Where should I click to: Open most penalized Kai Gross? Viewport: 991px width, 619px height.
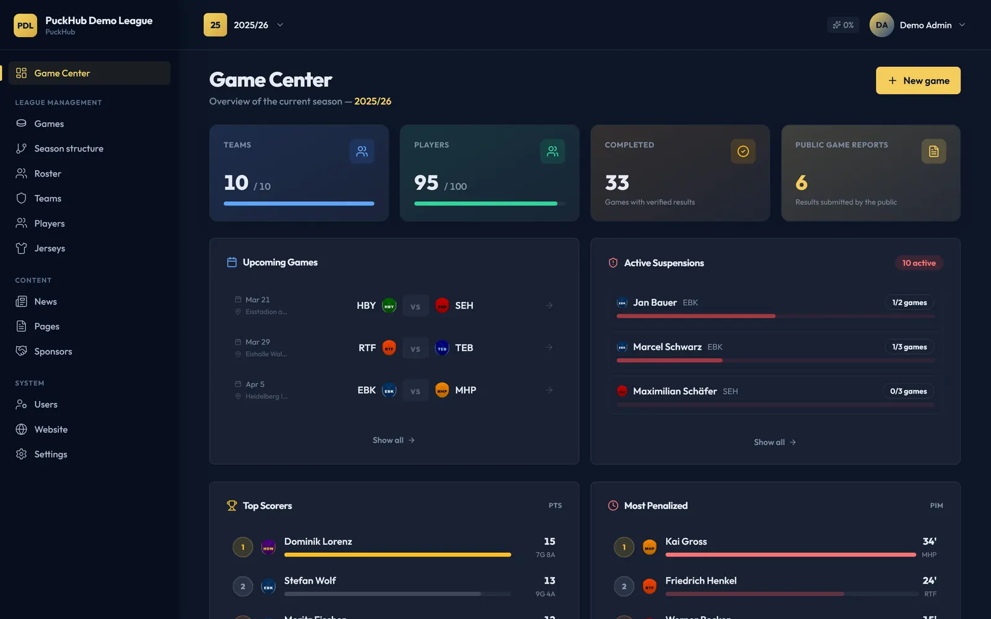(775, 547)
